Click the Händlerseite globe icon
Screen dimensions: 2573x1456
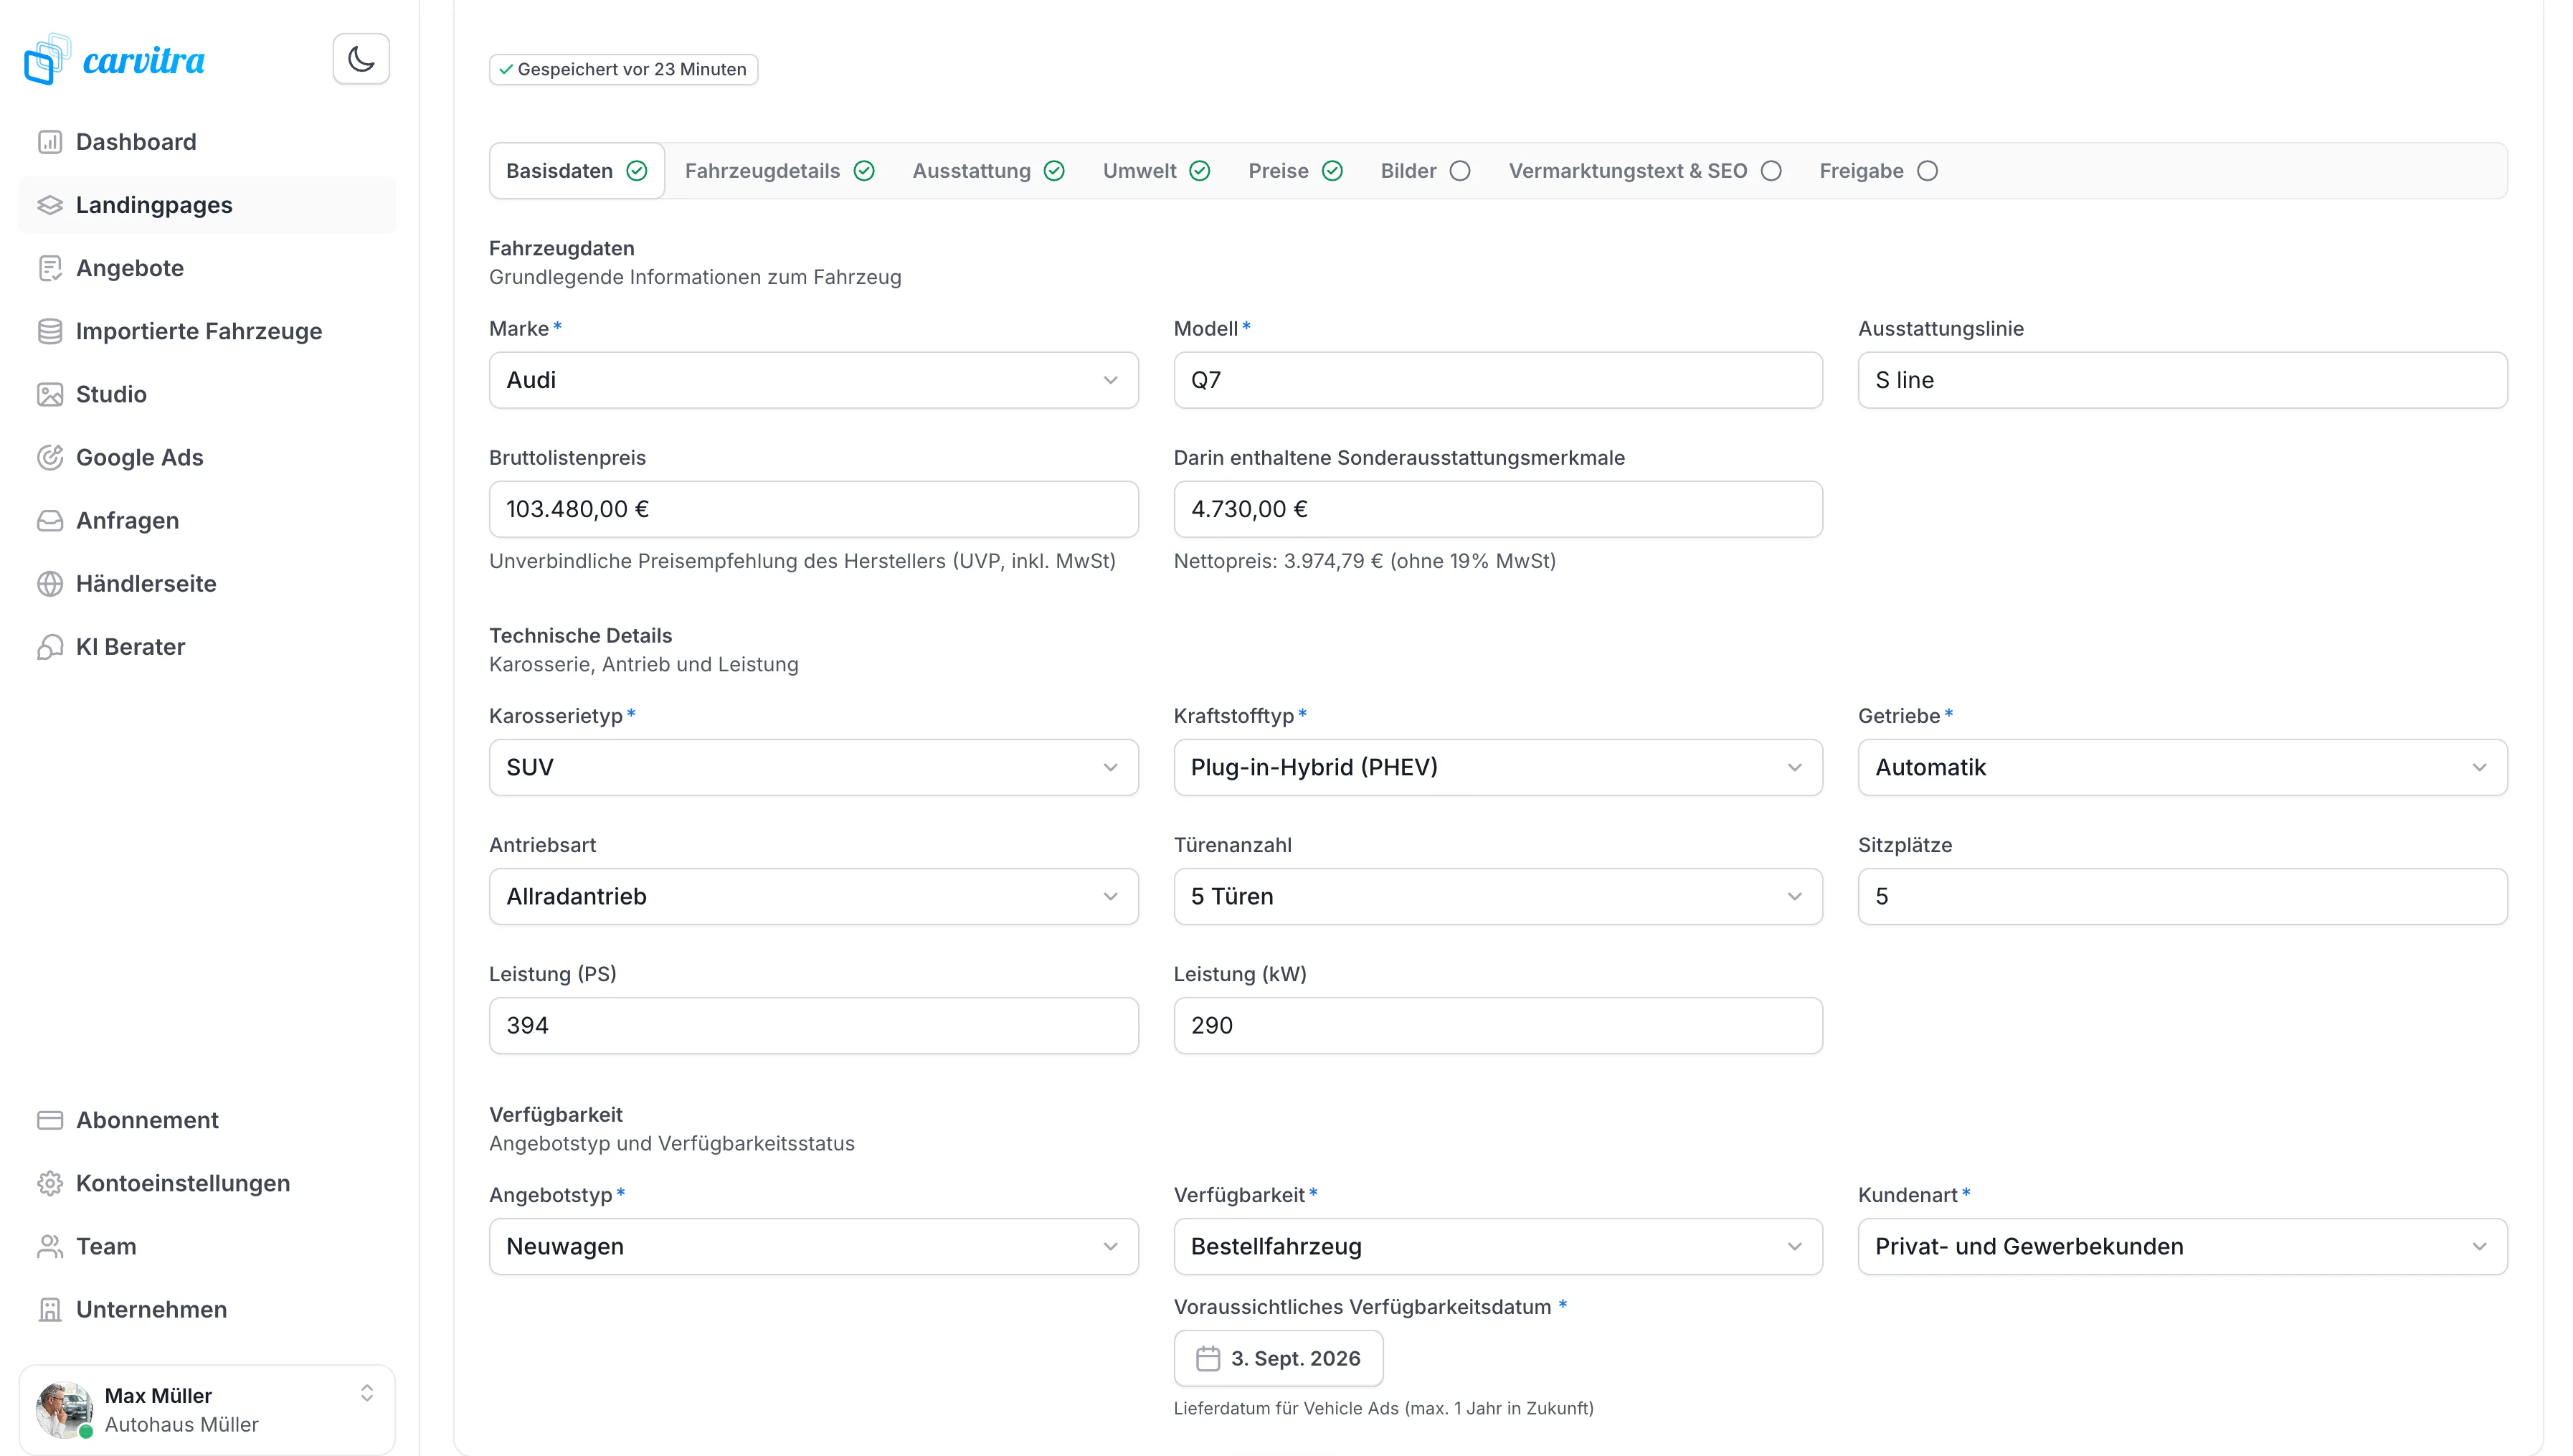click(x=50, y=583)
